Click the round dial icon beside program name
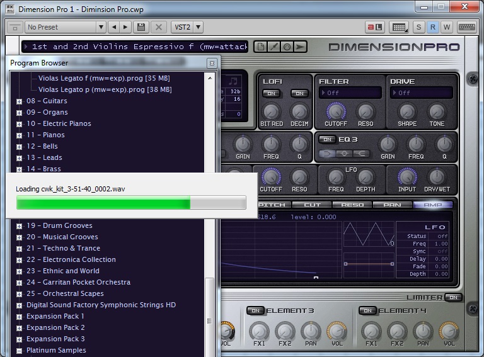This screenshot has width=484, height=357. [x=287, y=47]
